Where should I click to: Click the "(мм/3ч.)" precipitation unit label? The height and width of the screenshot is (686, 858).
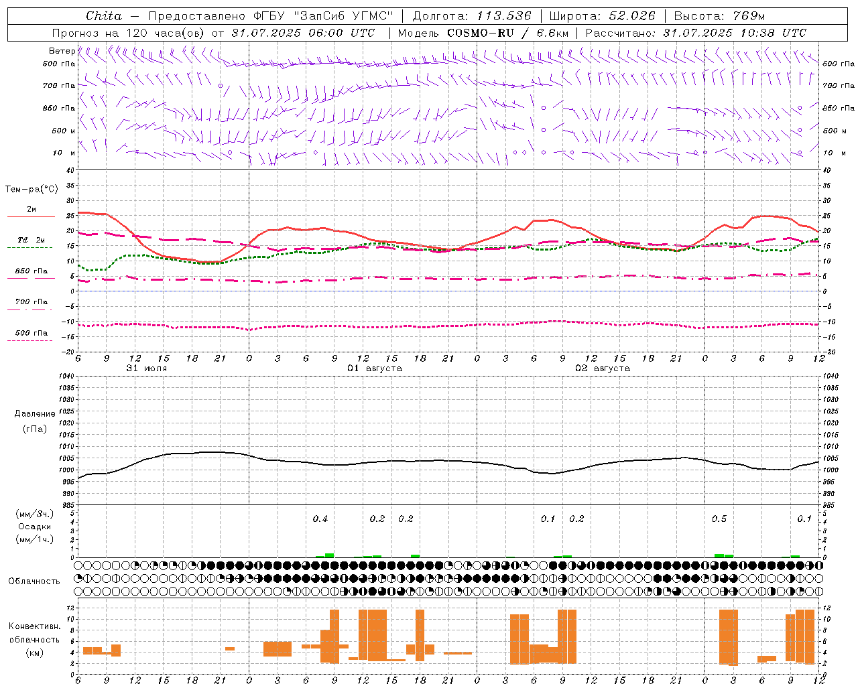pos(34,514)
